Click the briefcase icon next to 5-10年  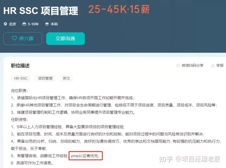(24, 24)
